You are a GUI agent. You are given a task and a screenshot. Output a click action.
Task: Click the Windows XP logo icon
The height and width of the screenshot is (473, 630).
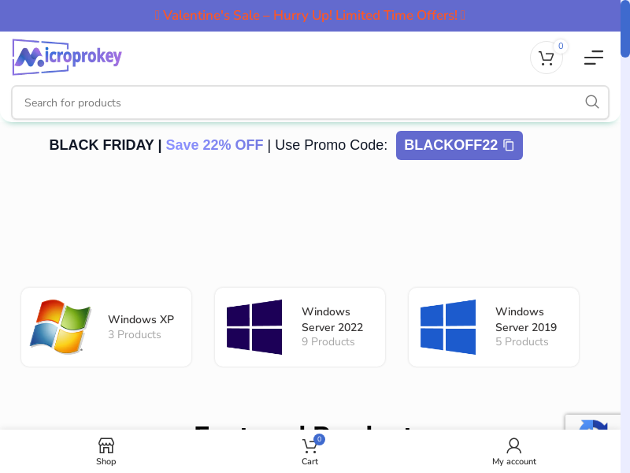(60, 327)
